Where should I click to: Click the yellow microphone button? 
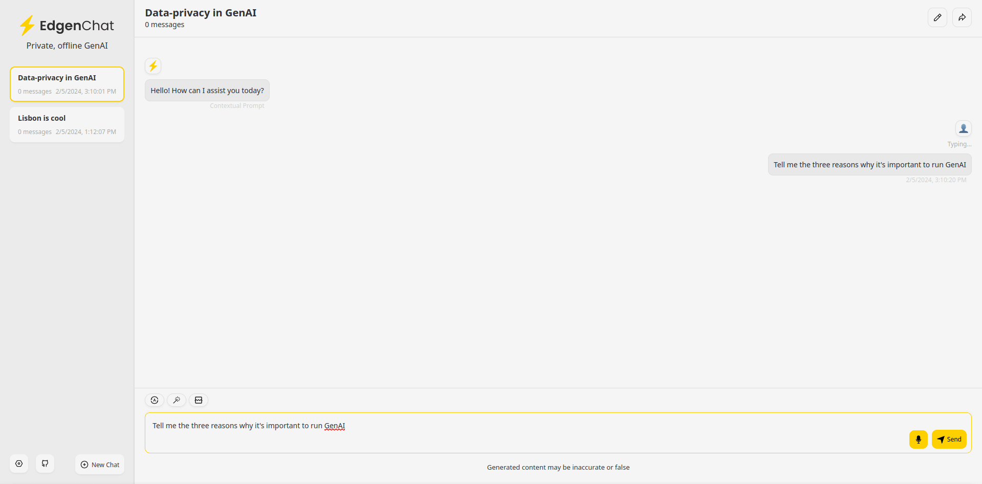pos(918,439)
